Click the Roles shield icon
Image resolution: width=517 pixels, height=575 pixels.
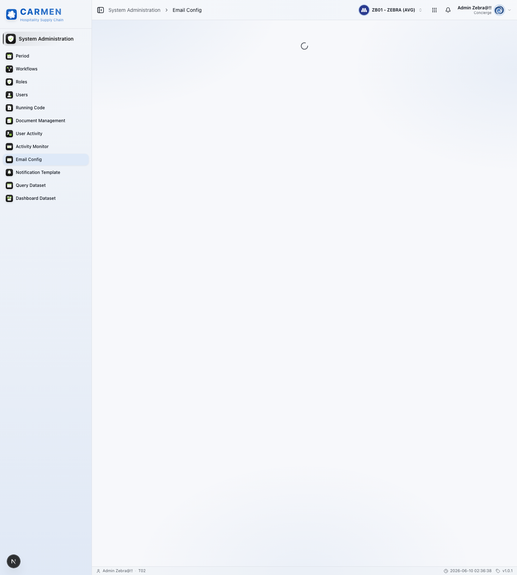coord(9,82)
